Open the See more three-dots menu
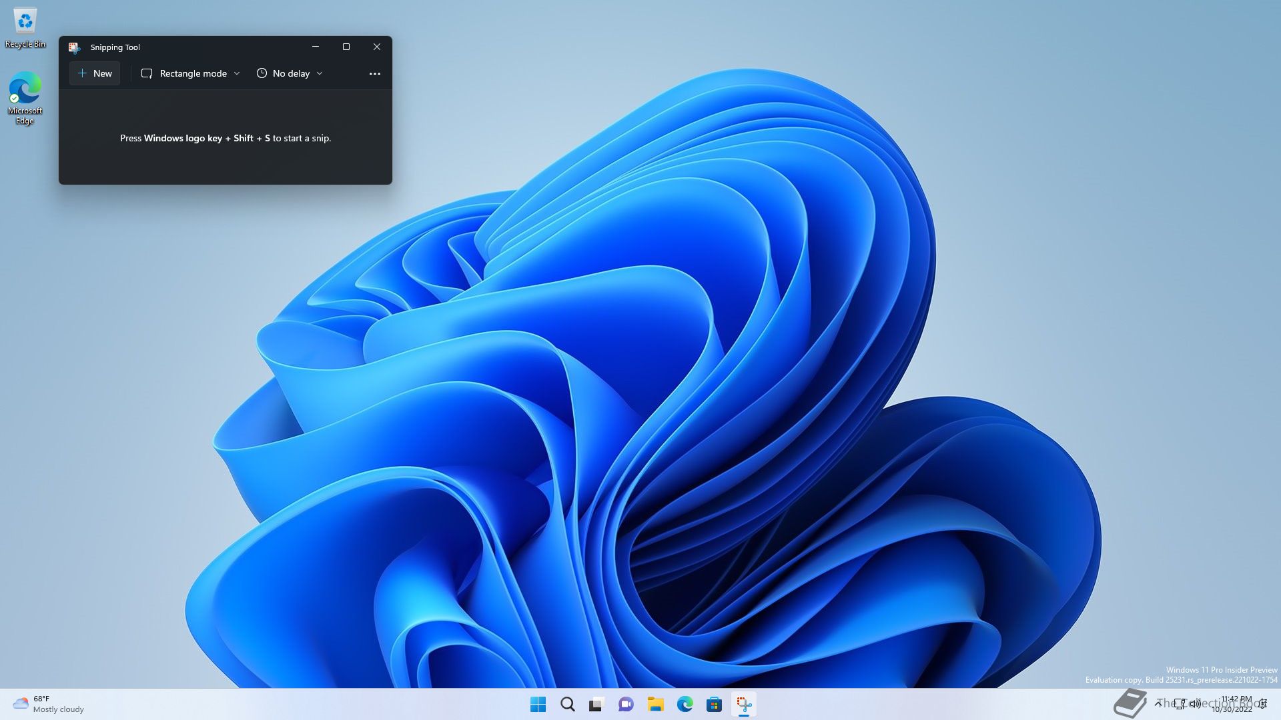Image resolution: width=1281 pixels, height=720 pixels. tap(375, 73)
